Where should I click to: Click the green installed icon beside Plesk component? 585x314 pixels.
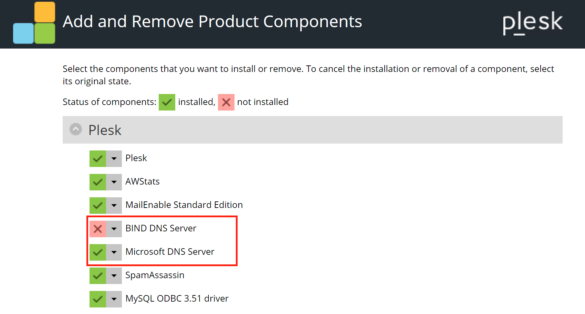point(98,159)
